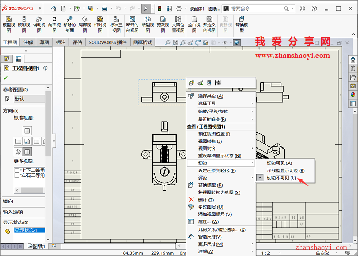Expand the 更多尺寸(M) submenu
The image size is (358, 256).
pyautogui.click(x=221, y=244)
